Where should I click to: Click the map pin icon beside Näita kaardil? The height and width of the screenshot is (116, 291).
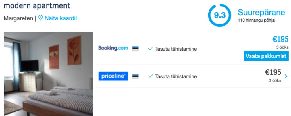[x=40, y=18]
